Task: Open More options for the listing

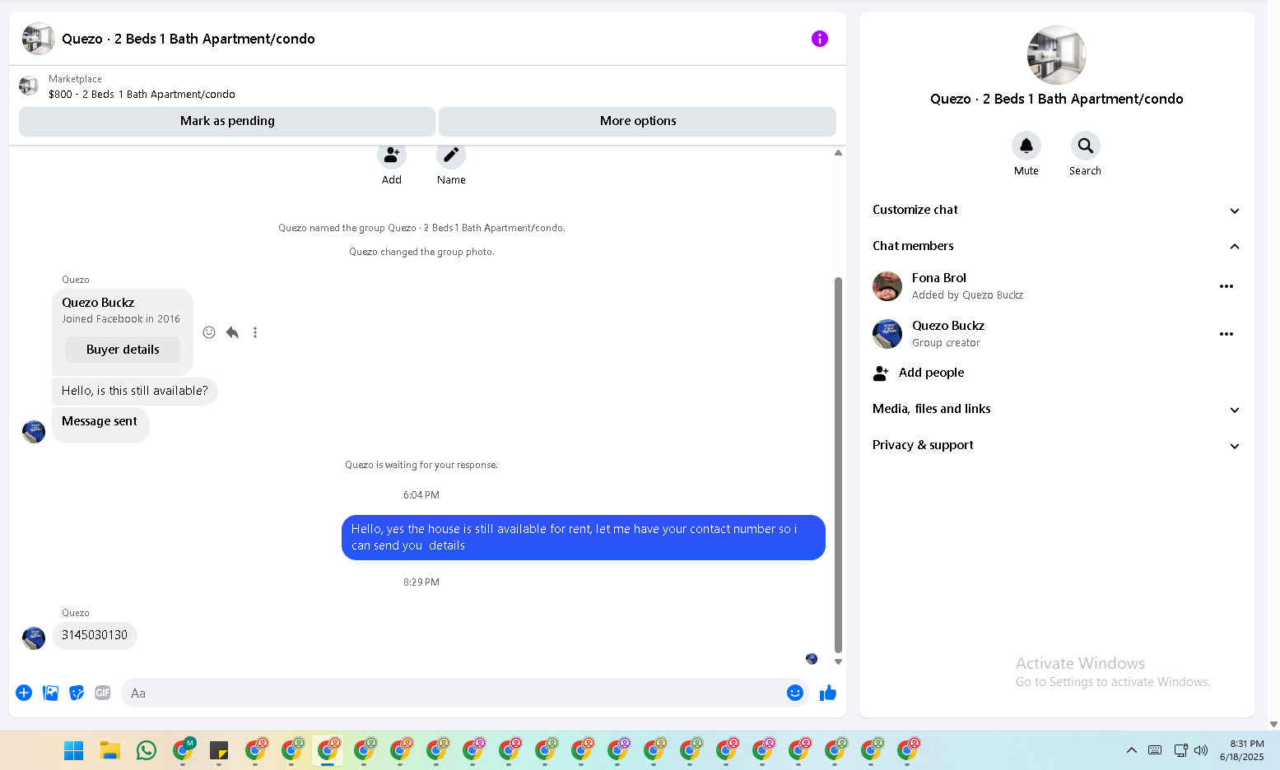Action: [x=638, y=121]
